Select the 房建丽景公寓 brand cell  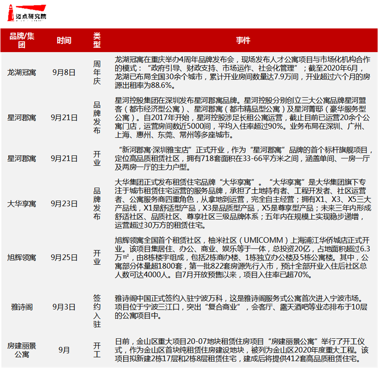(x=21, y=350)
